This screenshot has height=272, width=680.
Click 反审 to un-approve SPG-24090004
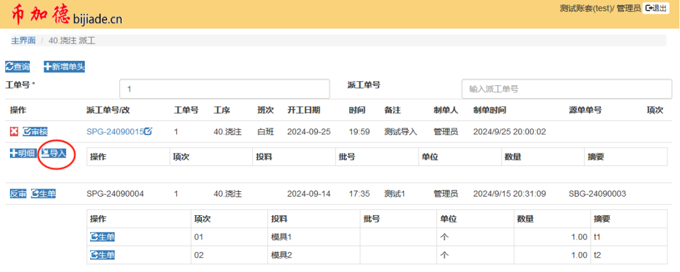[18, 194]
